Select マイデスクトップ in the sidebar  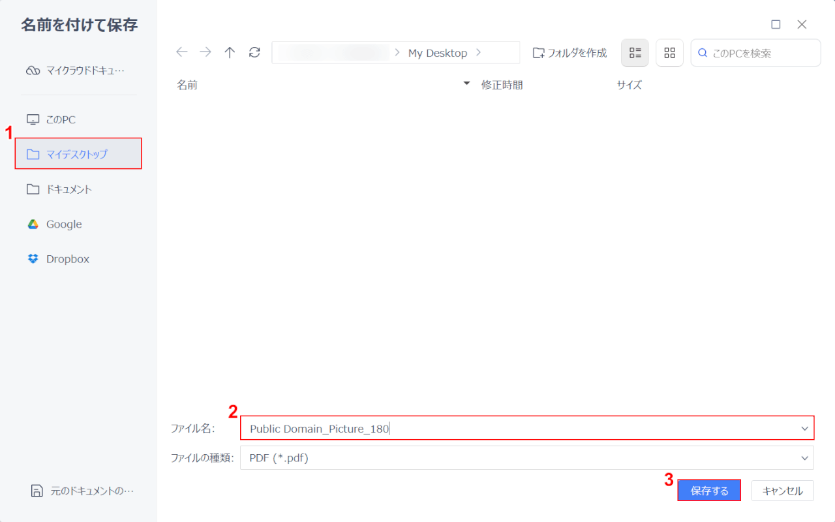tap(78, 154)
